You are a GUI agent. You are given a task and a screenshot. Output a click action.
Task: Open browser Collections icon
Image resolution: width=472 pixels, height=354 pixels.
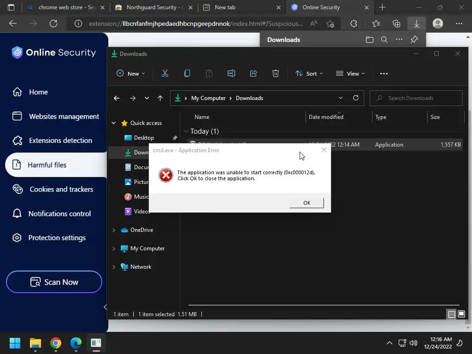coord(396,24)
